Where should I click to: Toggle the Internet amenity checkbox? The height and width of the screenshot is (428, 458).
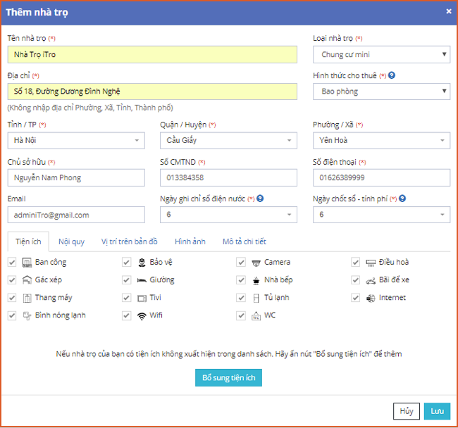356,298
